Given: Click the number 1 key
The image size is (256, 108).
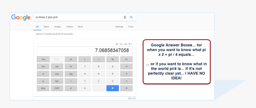Looking at the screenshot, I should click(85, 81).
